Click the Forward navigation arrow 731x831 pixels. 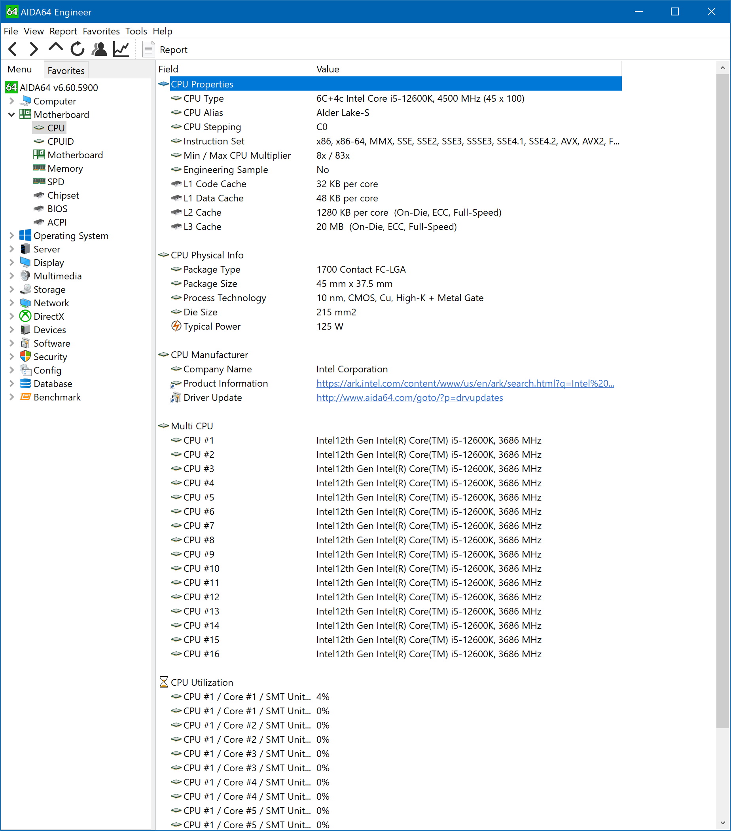(x=34, y=49)
